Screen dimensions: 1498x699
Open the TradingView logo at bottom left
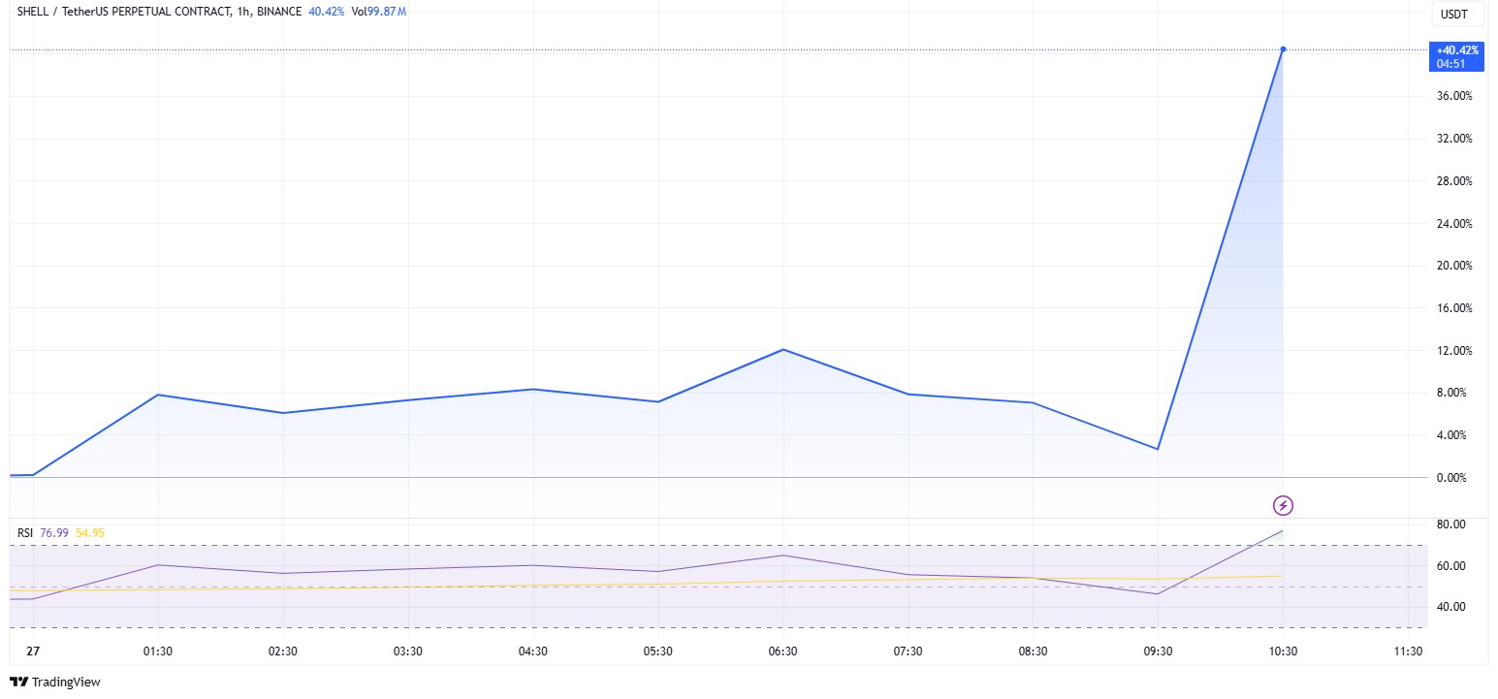[x=55, y=682]
